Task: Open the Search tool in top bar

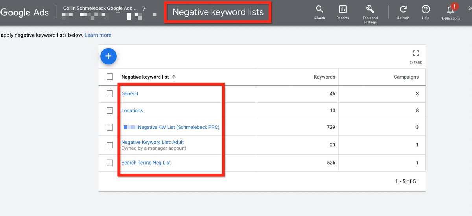Action: (319, 12)
